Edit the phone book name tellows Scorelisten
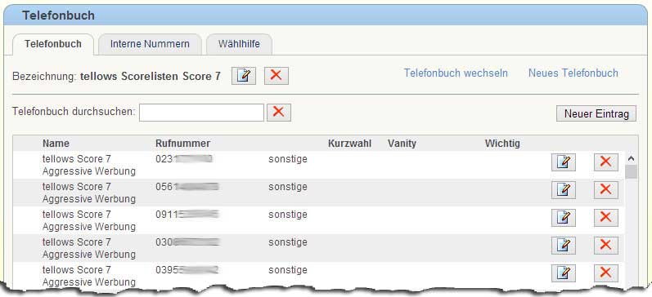The image size is (652, 297). point(244,76)
